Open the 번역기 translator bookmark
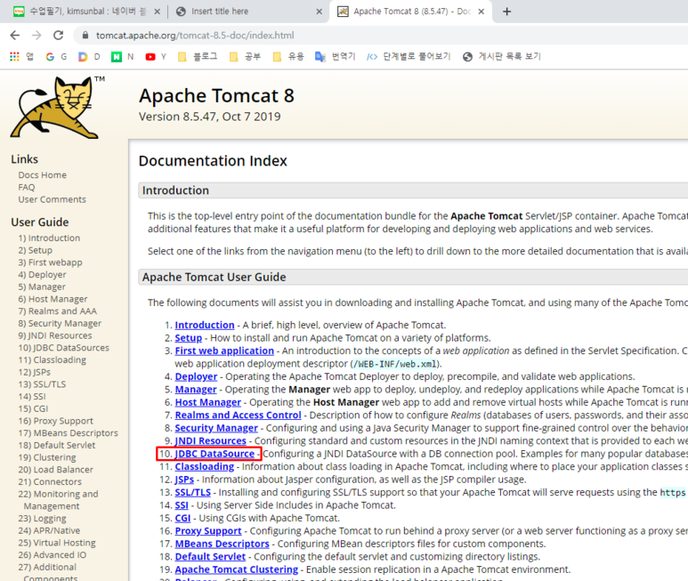Screen dimensions: 688x581 click(x=336, y=57)
